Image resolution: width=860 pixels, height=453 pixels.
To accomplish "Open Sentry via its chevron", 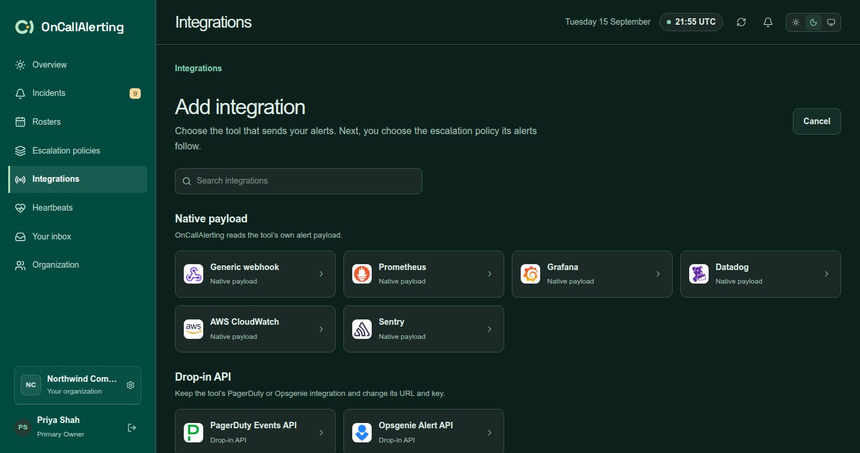I will tap(489, 329).
